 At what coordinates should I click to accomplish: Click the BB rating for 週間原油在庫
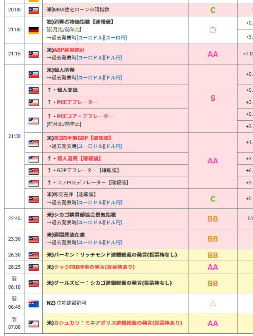(x=213, y=239)
